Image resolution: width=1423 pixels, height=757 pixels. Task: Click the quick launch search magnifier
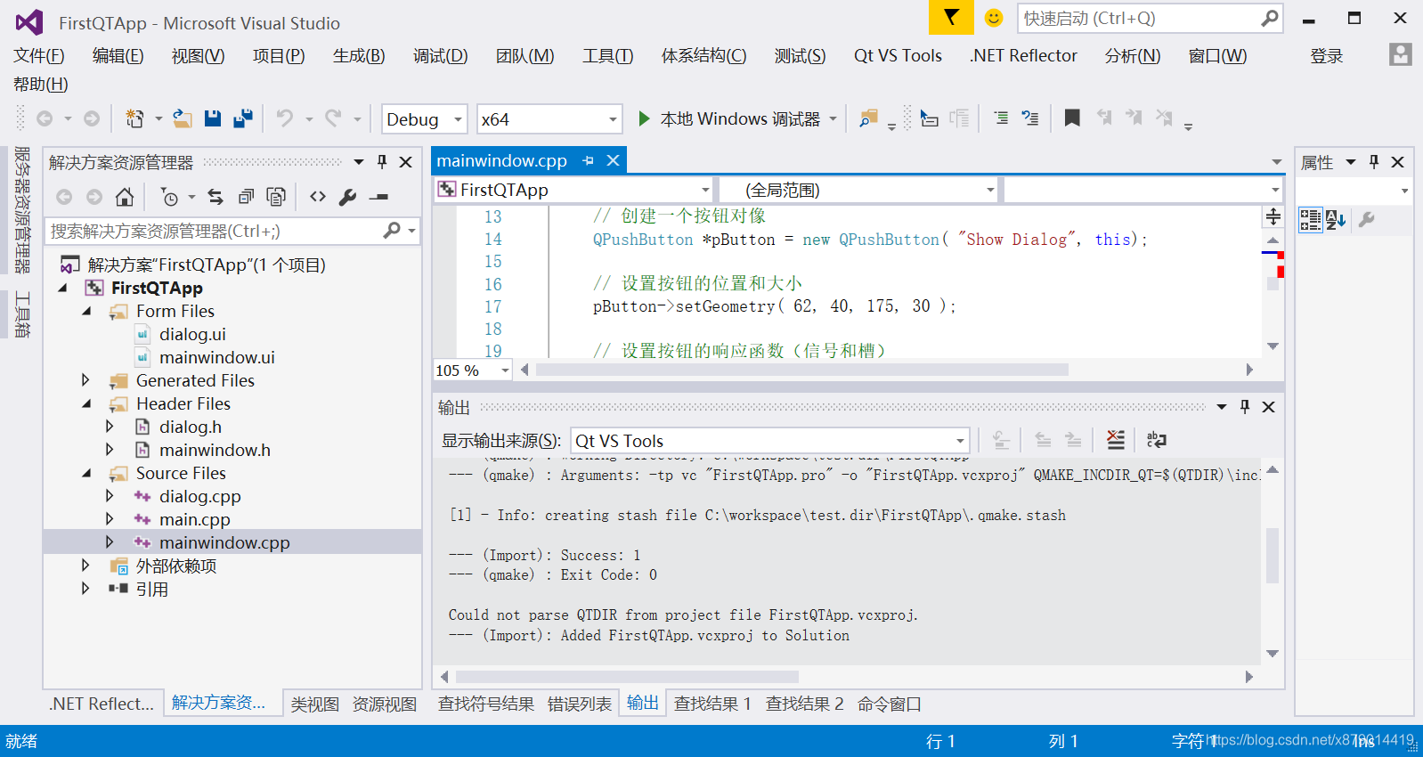tap(1270, 18)
